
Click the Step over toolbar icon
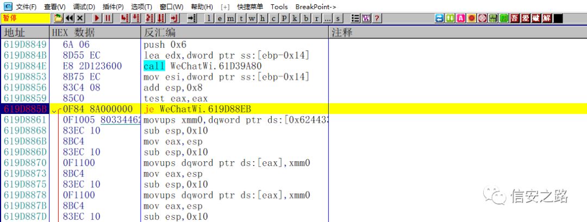tap(136, 18)
